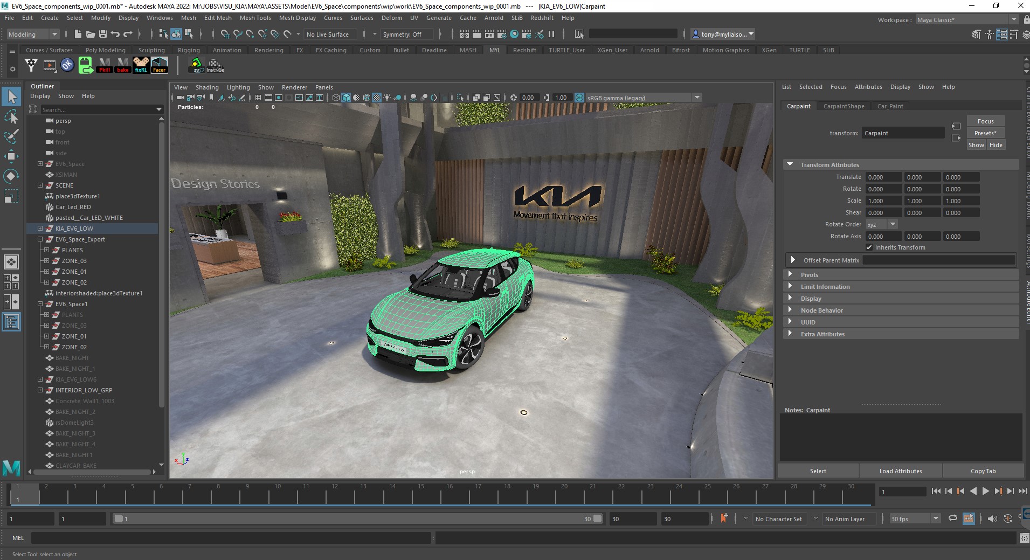Click the Hypershade sphere icon in status line
1030x560 pixels.
(x=514, y=34)
